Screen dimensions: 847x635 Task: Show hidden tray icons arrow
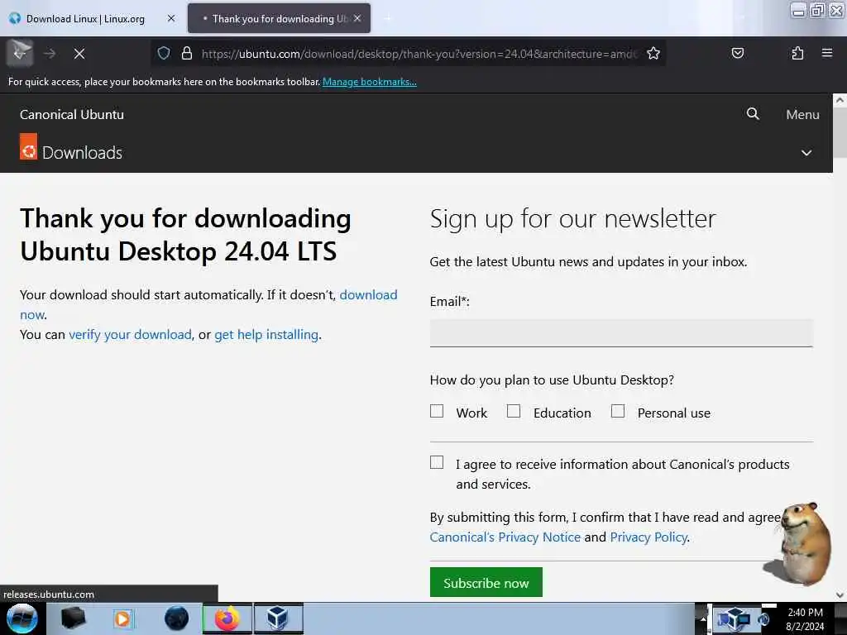703,618
